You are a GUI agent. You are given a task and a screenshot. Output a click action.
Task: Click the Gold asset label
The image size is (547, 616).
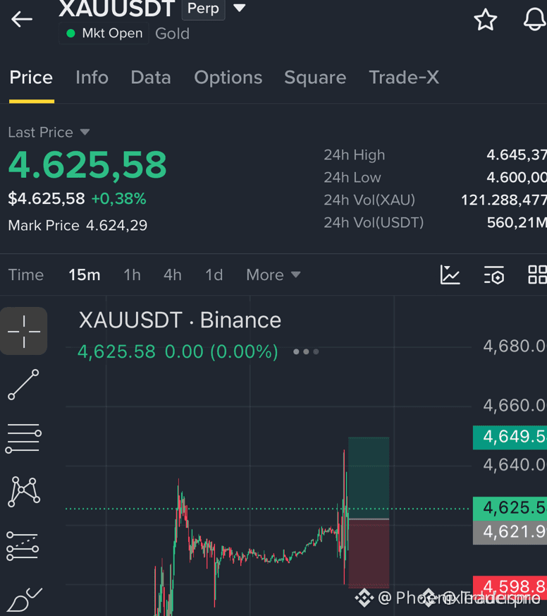click(172, 34)
